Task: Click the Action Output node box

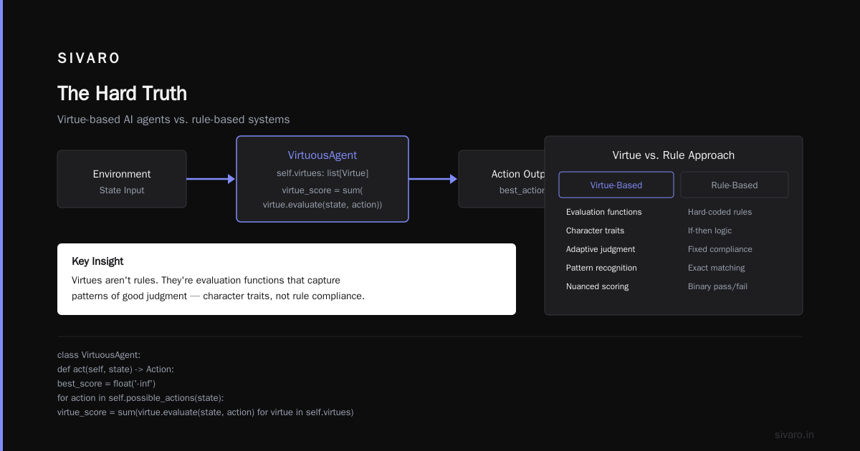Action: coord(502,179)
